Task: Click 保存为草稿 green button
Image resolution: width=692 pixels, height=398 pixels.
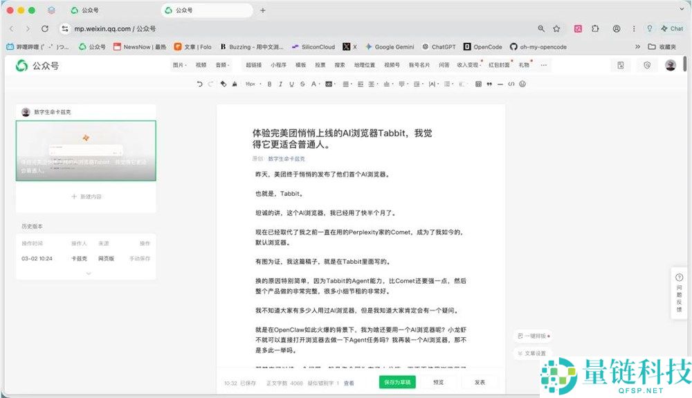Action: (x=397, y=382)
